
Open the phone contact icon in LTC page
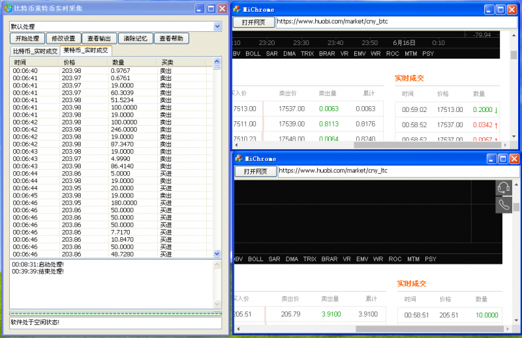coord(504,205)
